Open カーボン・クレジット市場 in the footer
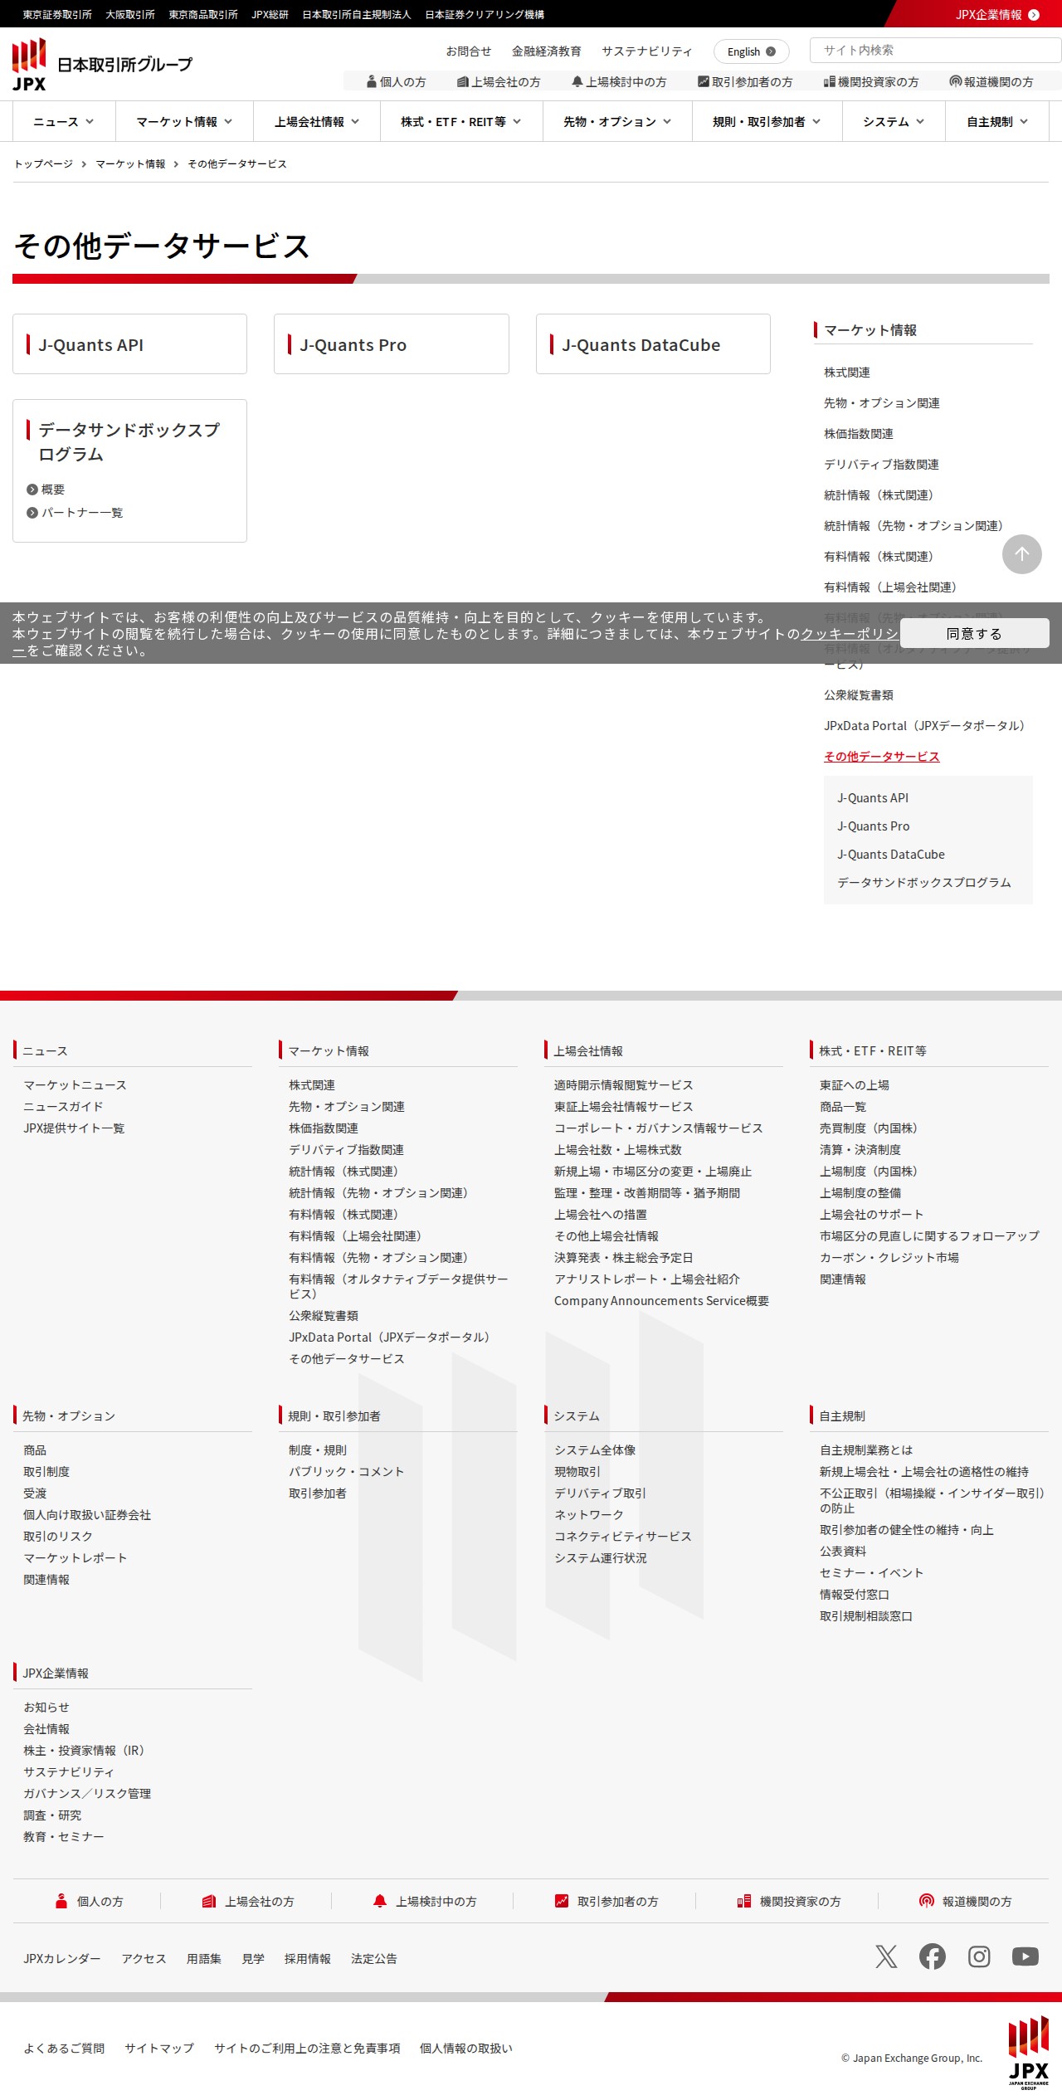The image size is (1062, 2100). click(889, 1258)
